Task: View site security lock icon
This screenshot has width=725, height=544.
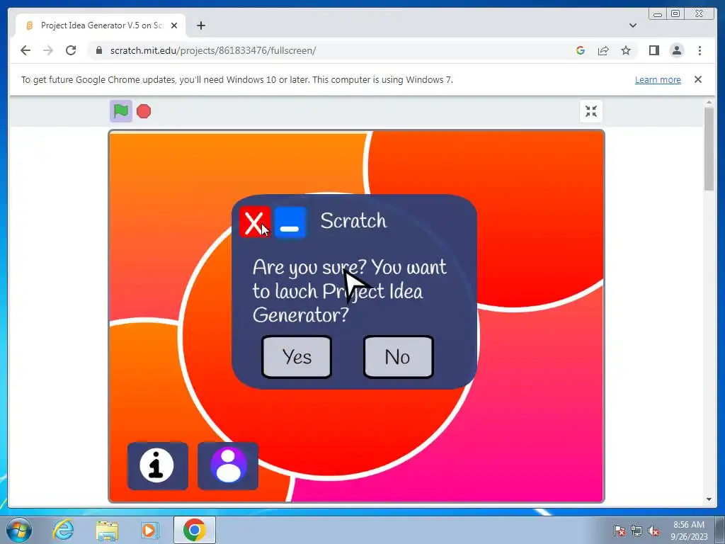Action: tap(99, 50)
